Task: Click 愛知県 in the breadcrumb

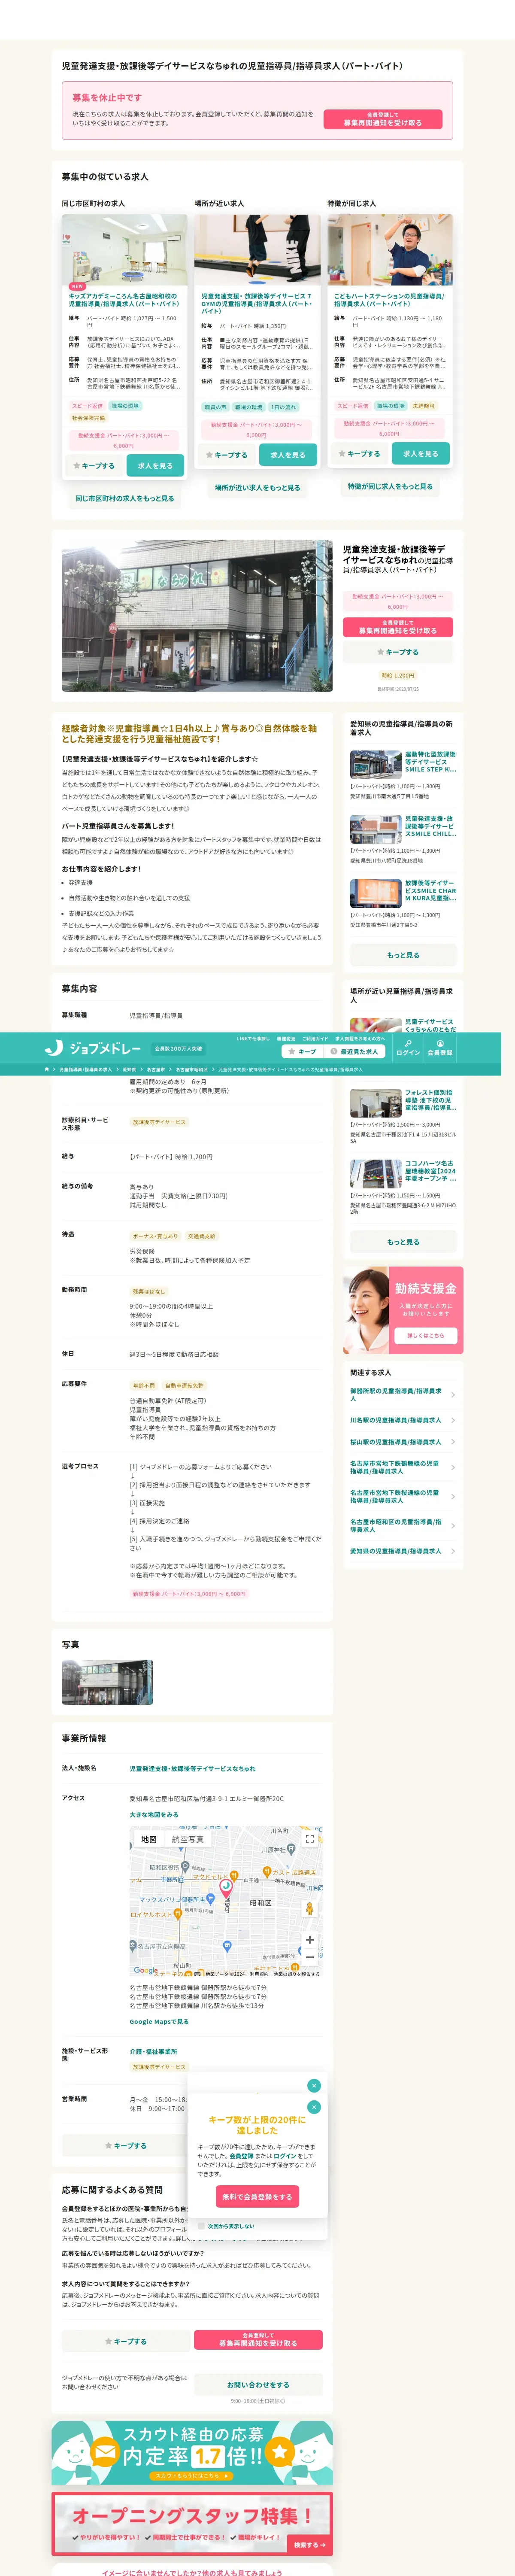Action: [129, 1070]
